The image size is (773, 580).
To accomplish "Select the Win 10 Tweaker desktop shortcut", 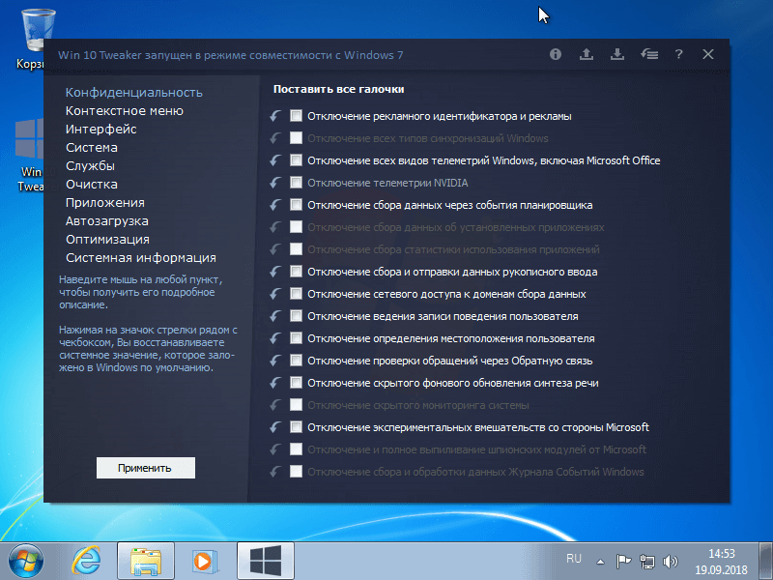I will point(31,156).
